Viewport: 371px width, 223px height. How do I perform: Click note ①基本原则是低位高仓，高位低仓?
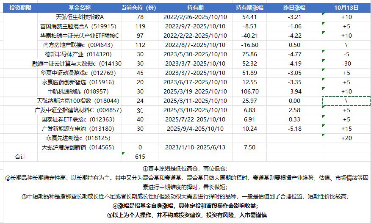coord(185,168)
